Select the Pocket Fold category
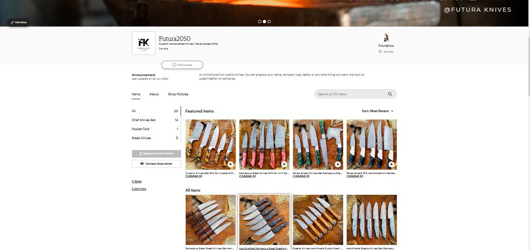Image resolution: width=530 pixels, height=250 pixels. click(x=155, y=129)
